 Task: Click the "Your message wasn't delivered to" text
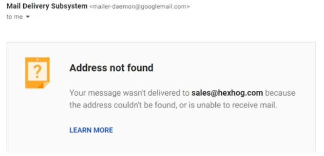click(x=130, y=93)
